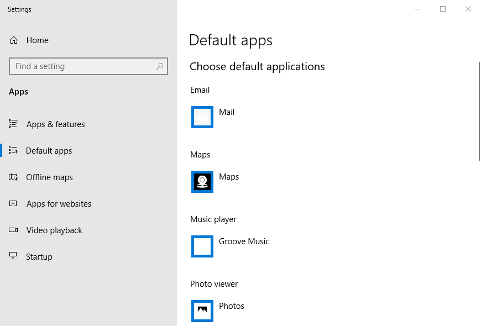Click the Home icon in sidebar
This screenshot has width=481, height=326.
[14, 40]
